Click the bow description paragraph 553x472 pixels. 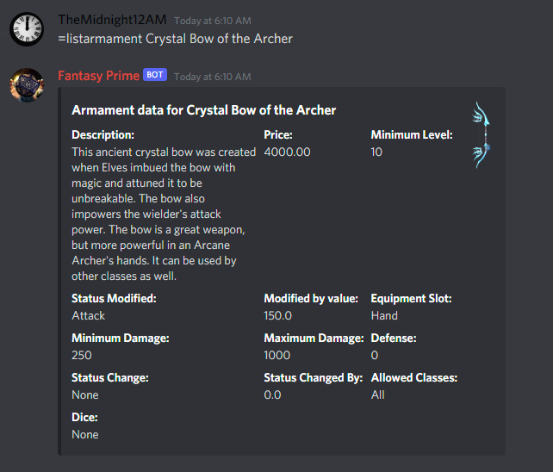pyautogui.click(x=163, y=214)
